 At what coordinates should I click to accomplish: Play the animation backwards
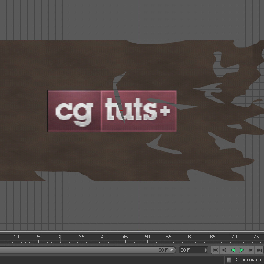(x=233, y=250)
